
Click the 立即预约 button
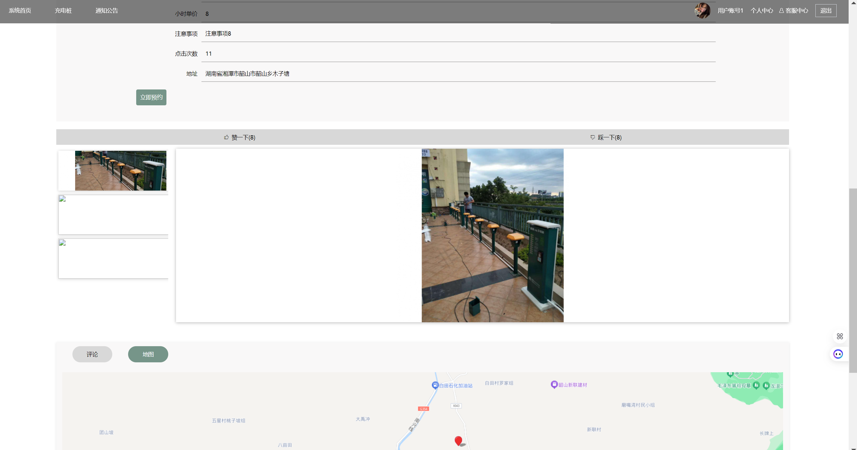[151, 97]
